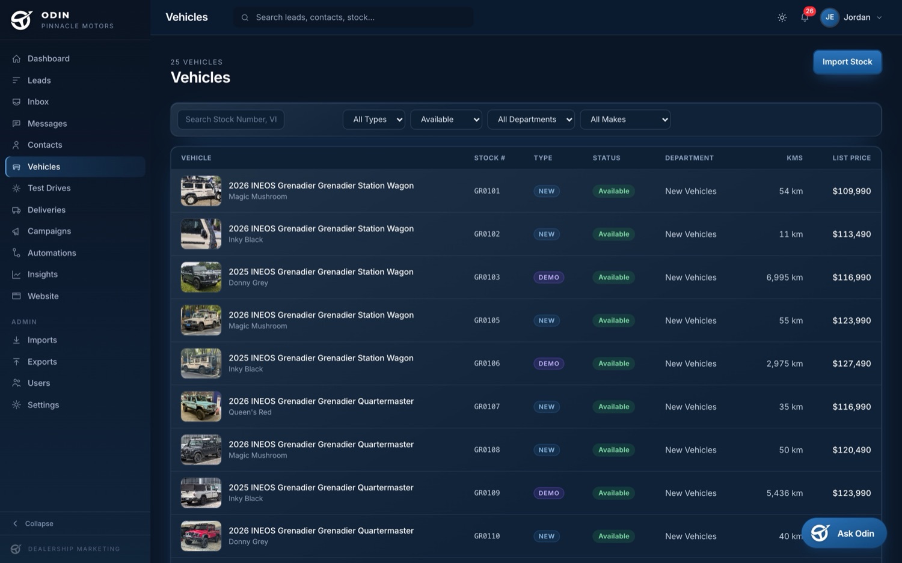Open the Inbox tray icon

click(16, 102)
